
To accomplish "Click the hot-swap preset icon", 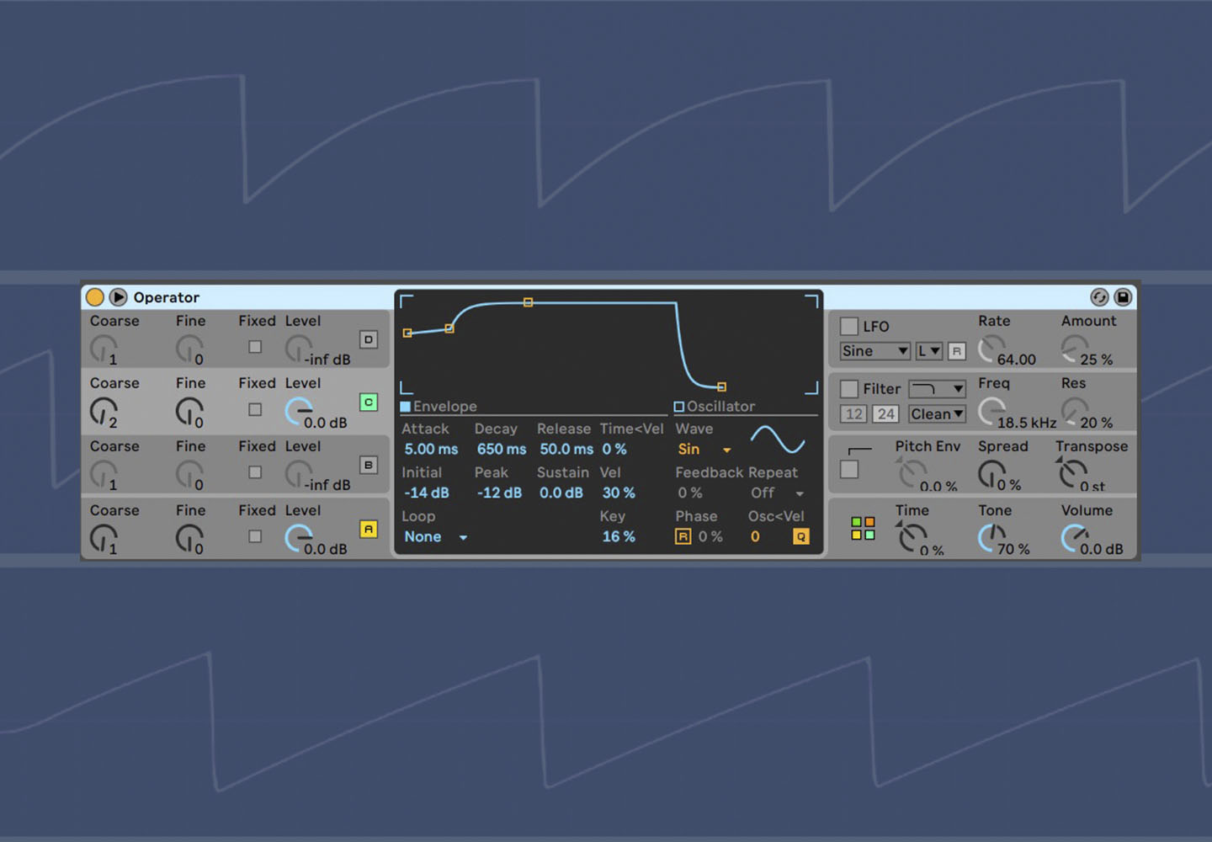I will pos(1099,297).
